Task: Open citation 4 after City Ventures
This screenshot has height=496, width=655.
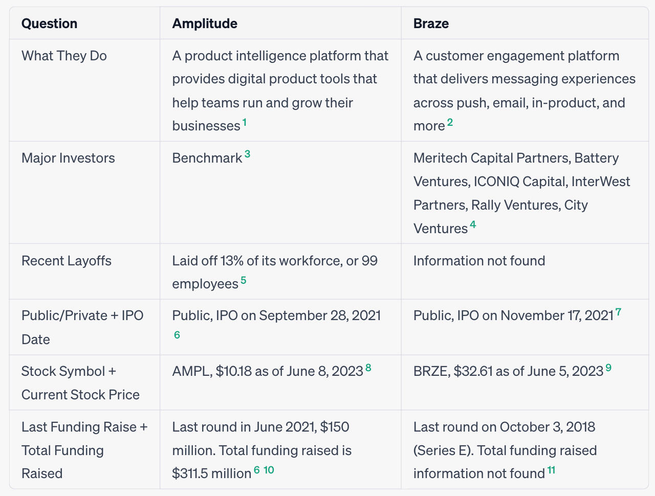Action: pos(473,224)
